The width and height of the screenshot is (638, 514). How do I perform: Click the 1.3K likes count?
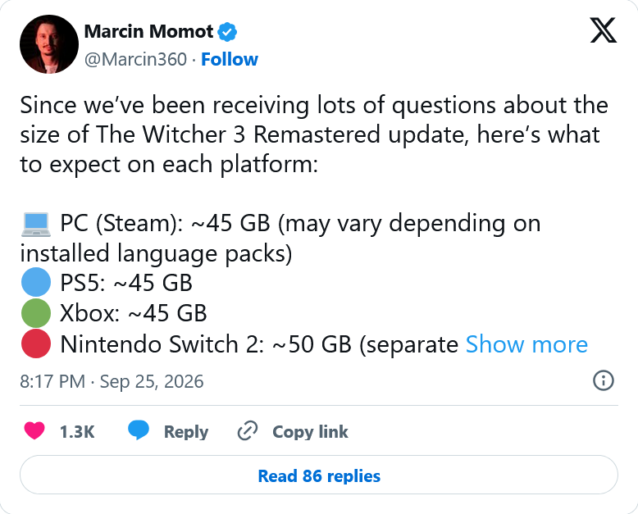coord(77,431)
